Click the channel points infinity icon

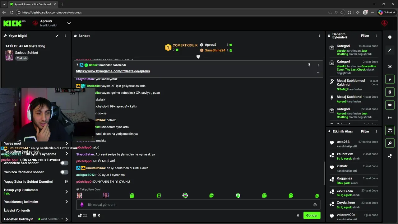[83, 215]
